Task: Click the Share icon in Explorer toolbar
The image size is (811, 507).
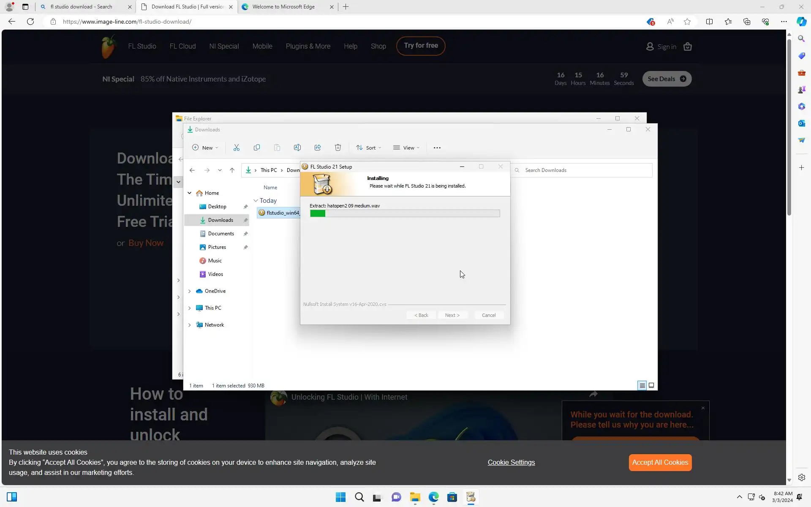Action: coord(318,147)
